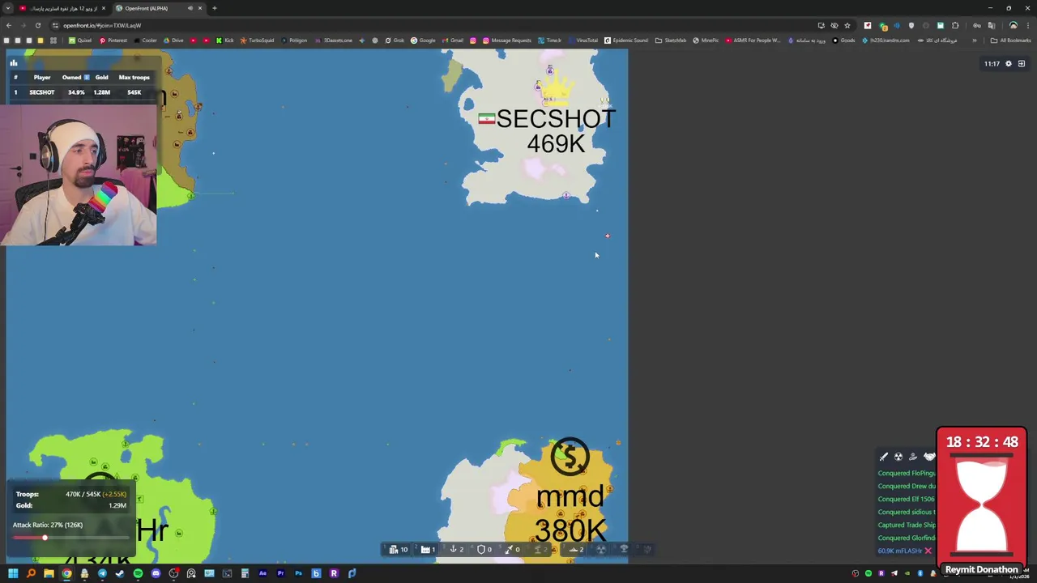Click Captured Trade Ship event message

tap(906, 525)
